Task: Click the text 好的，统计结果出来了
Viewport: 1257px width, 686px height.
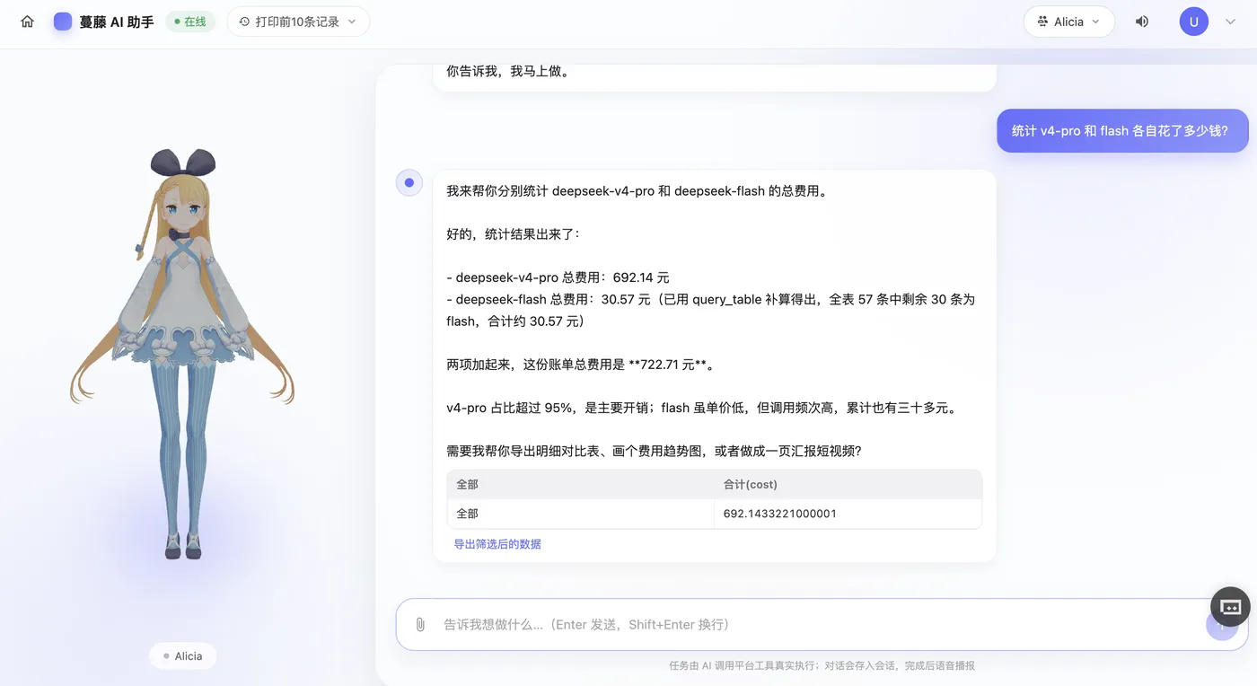Action: pos(514,234)
